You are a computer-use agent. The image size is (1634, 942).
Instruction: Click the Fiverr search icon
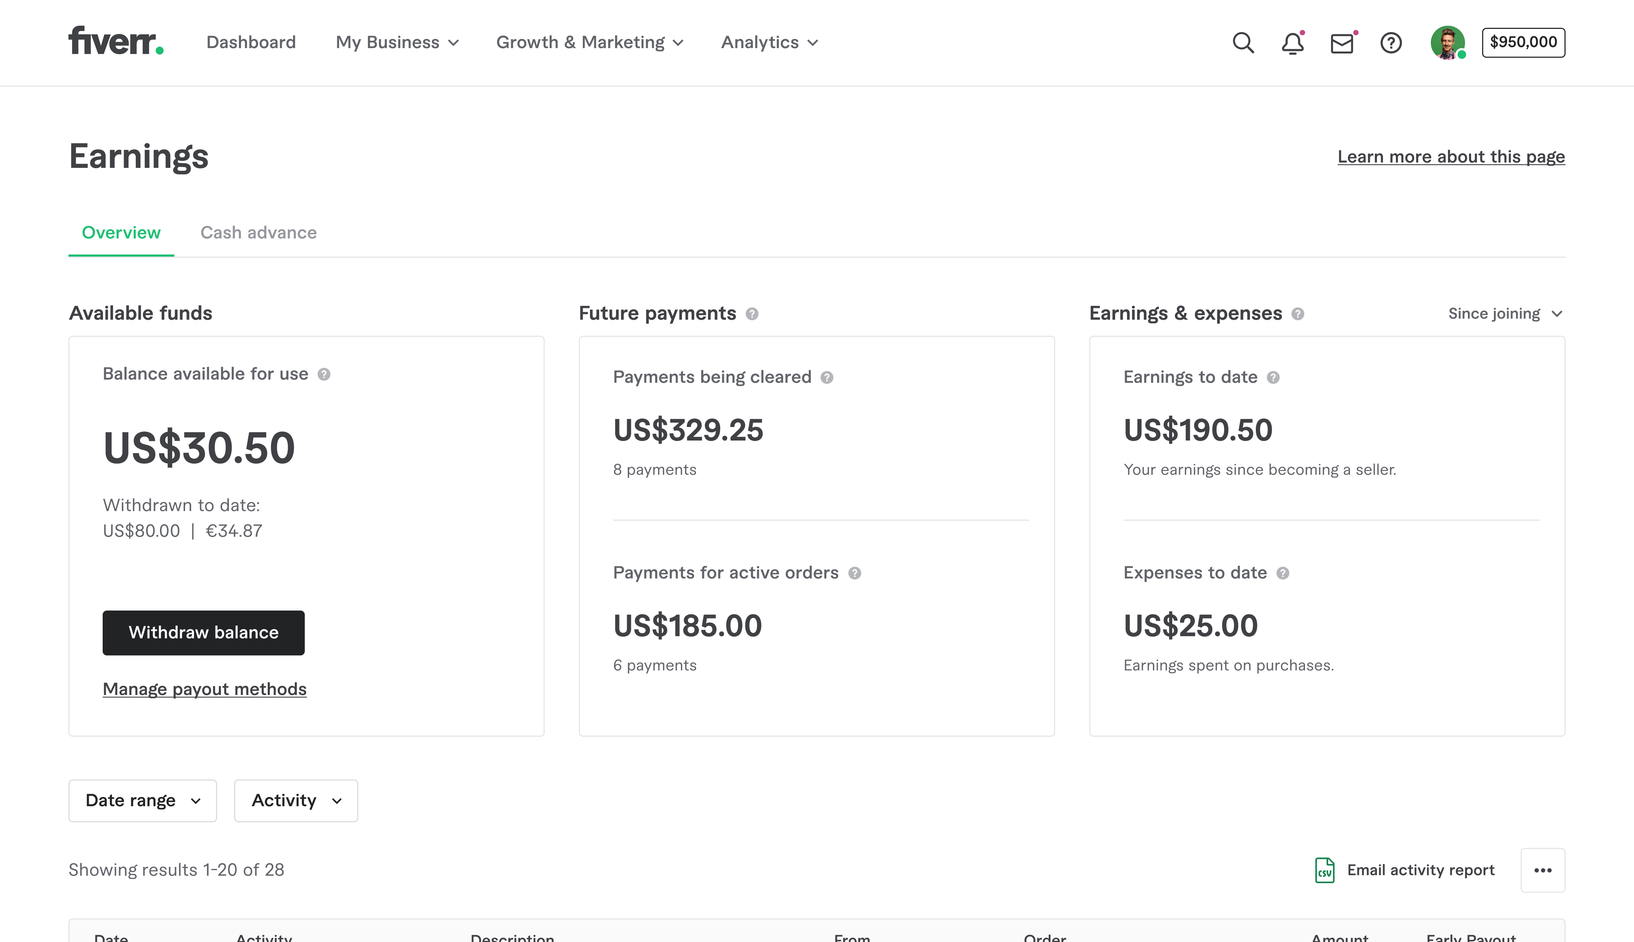point(1243,43)
